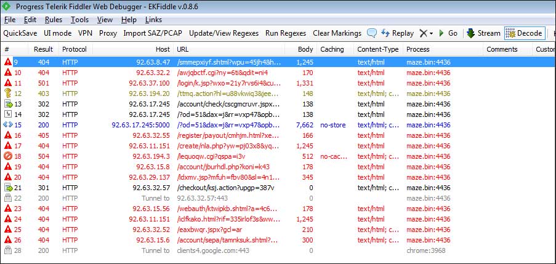The height and width of the screenshot is (264, 556).
Task: Click Import SAZ/PCAP
Action: [x=153, y=33]
